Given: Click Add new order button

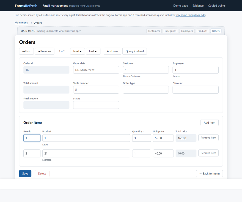Looking at the screenshot, I should tap(112, 51).
